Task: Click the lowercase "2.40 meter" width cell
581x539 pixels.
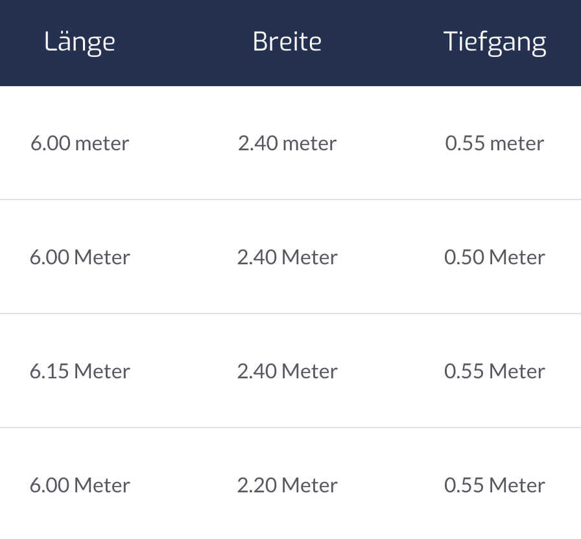Action: (287, 143)
